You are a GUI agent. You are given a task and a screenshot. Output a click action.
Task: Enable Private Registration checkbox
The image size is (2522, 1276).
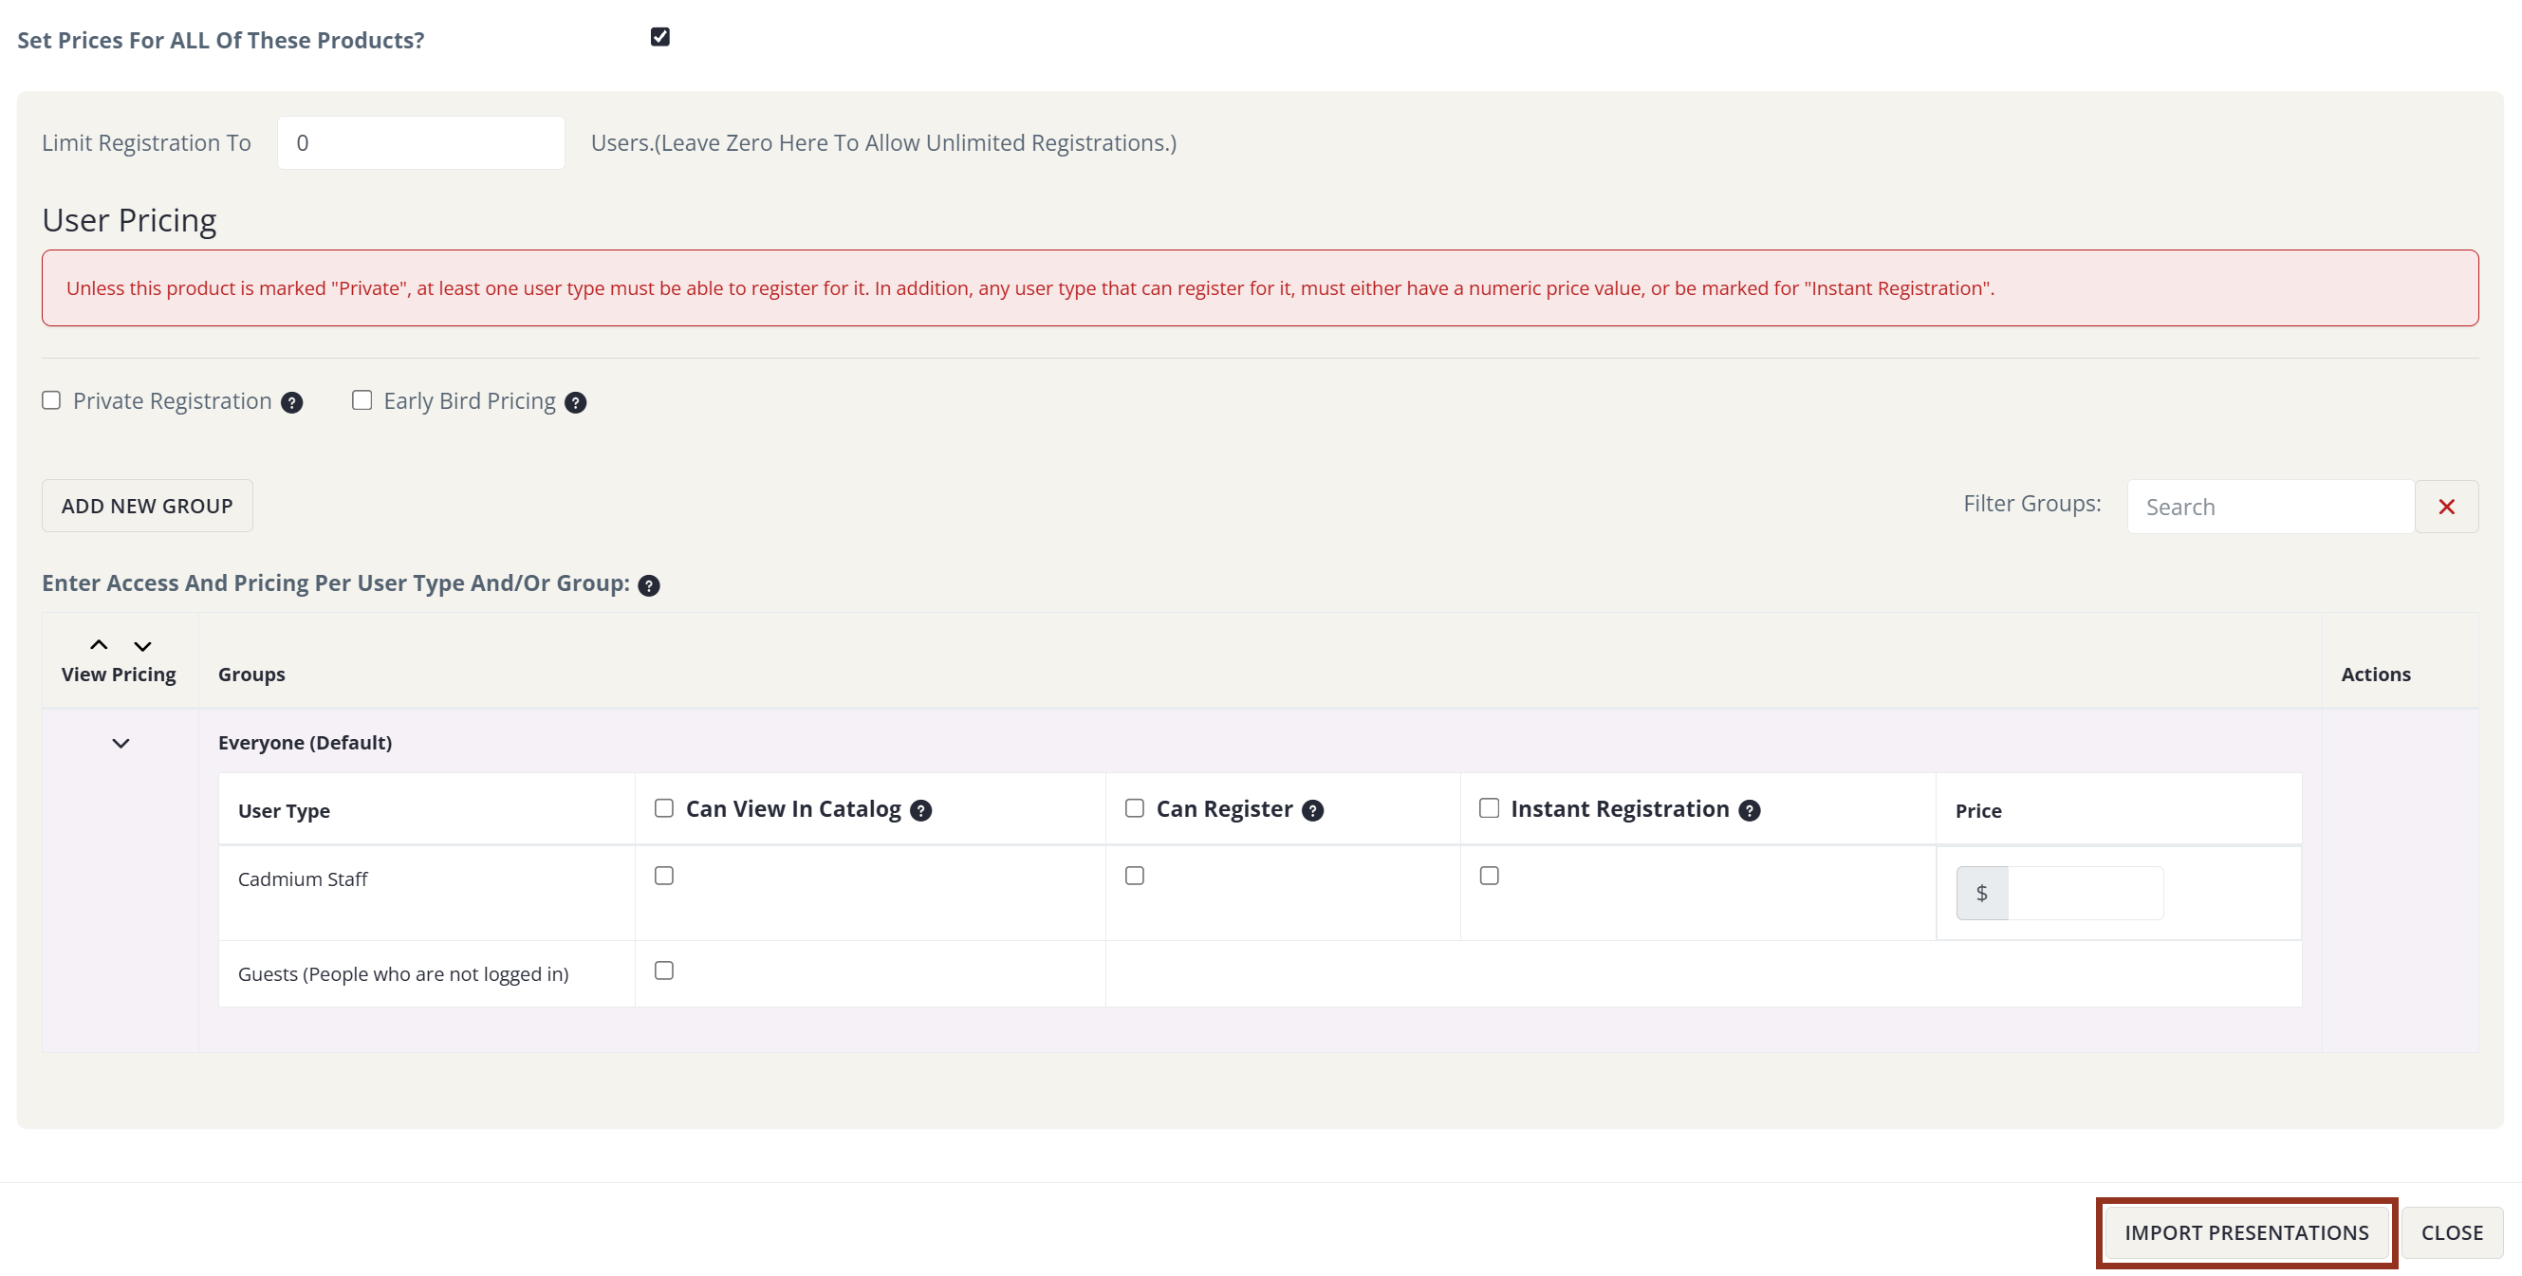tap(52, 400)
